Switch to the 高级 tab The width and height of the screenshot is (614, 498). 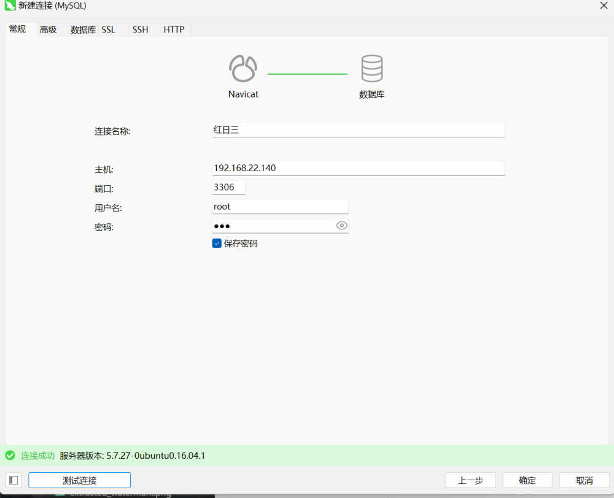[x=49, y=29]
